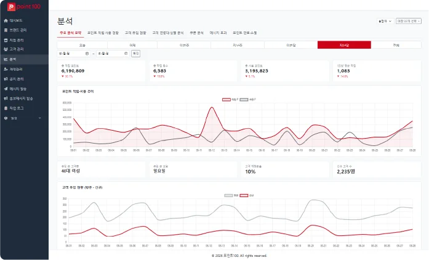Open 고객 관리 via its people icon

click(6, 49)
